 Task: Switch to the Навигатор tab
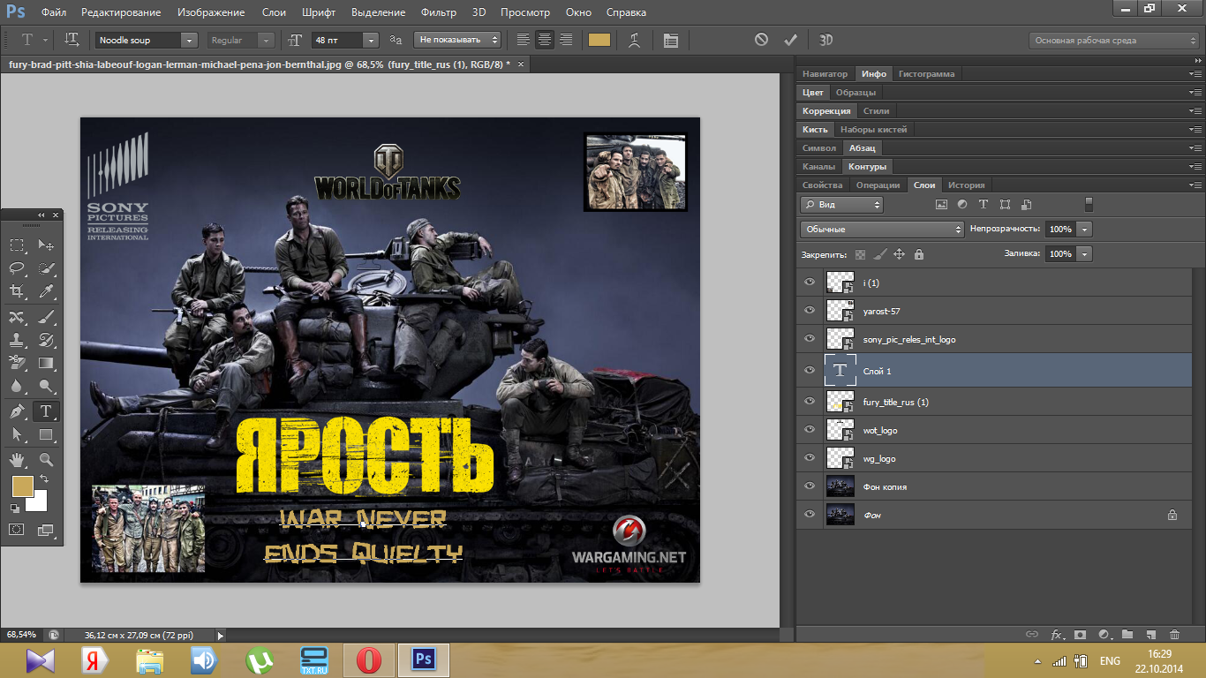pyautogui.click(x=825, y=73)
